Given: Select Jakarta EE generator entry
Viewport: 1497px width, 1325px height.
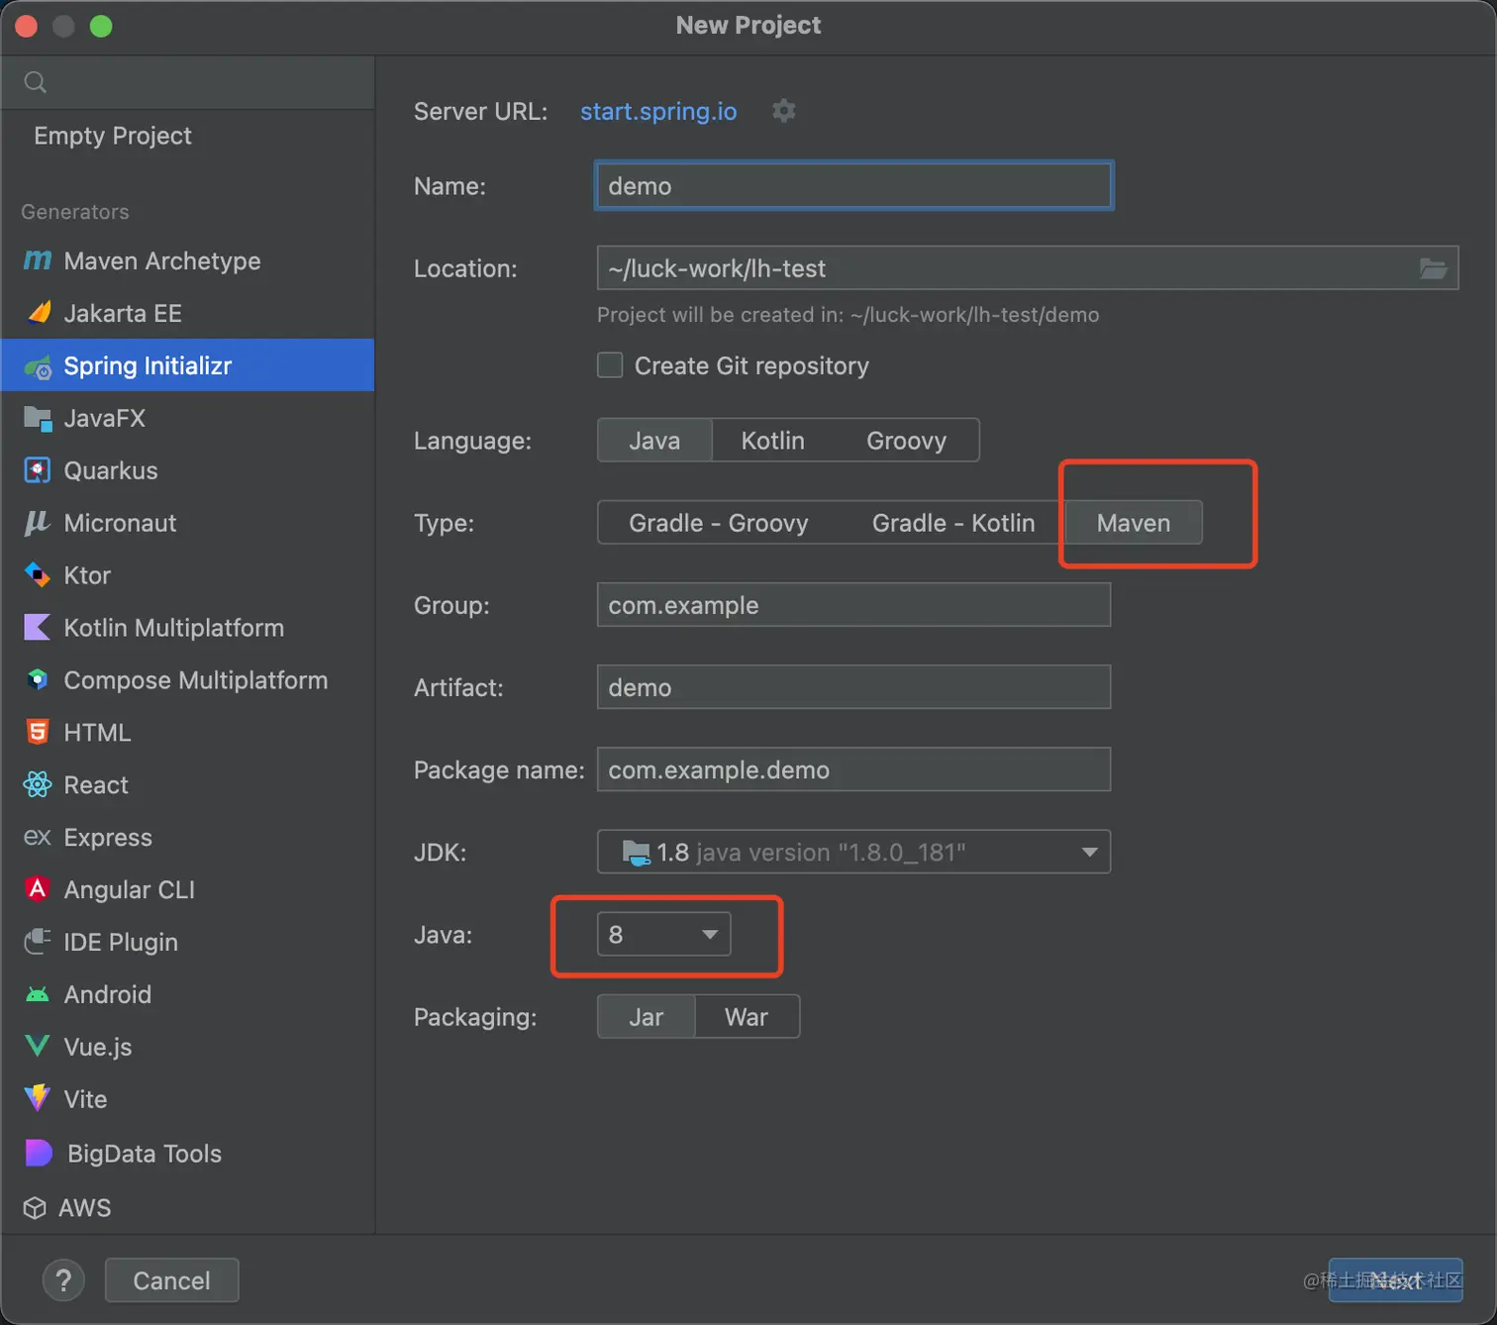Looking at the screenshot, I should pos(188,313).
